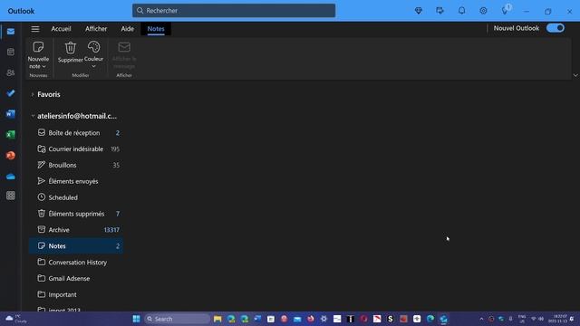
Task: Click the taskbar clock and date
Action: tap(557, 319)
